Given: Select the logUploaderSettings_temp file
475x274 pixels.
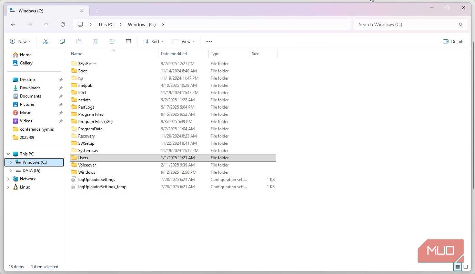Looking at the screenshot, I should tap(173, 187).
